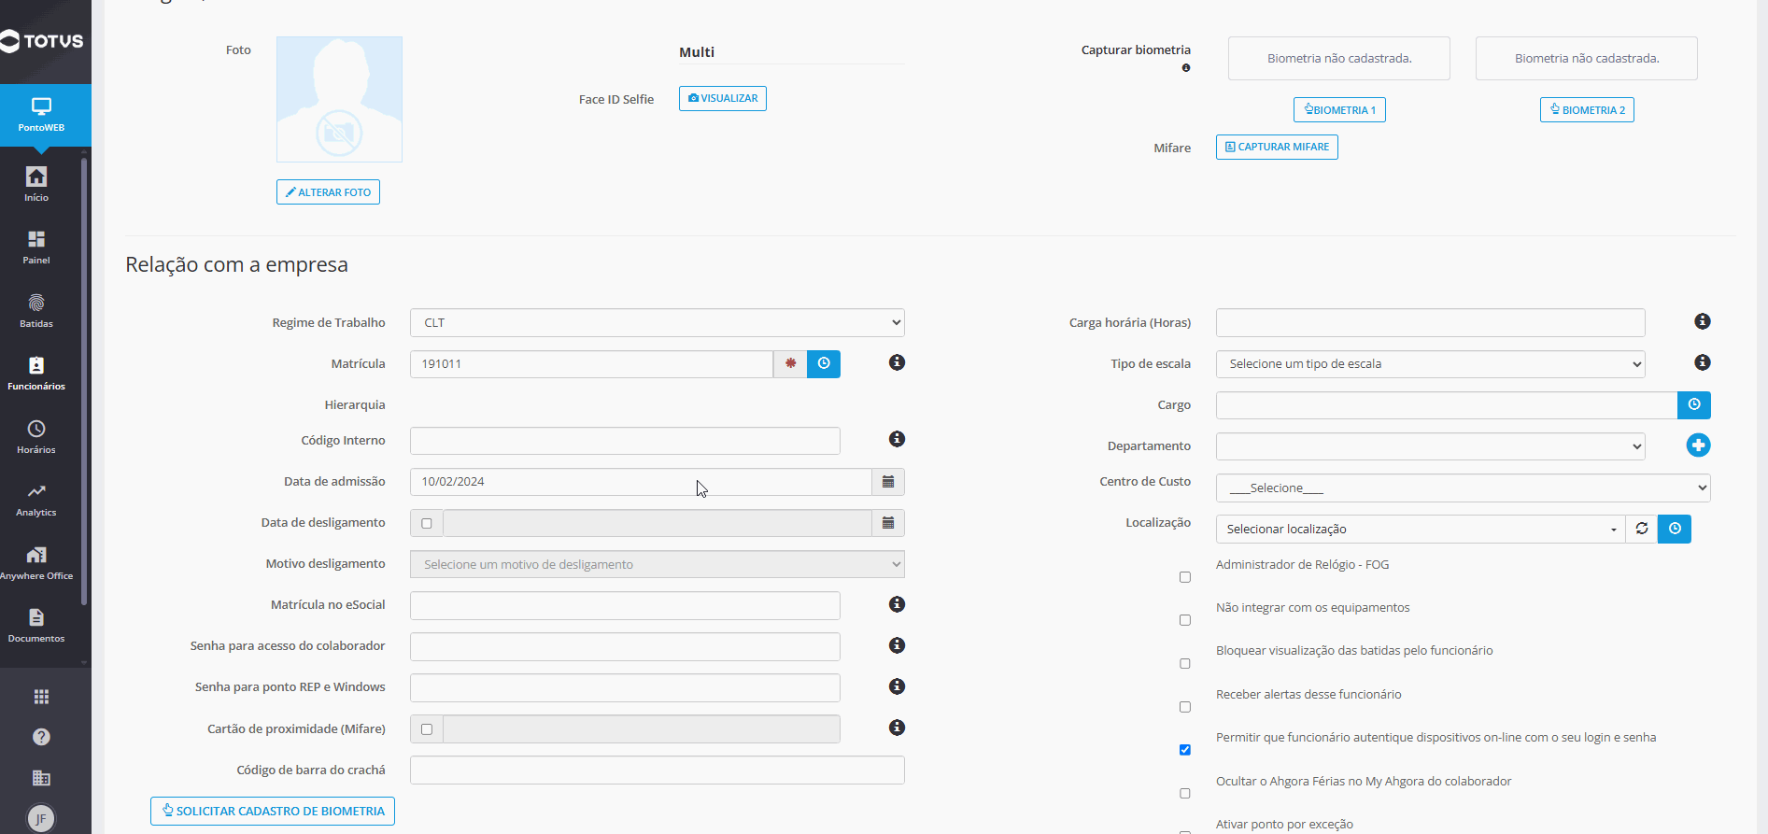Click ALTERAR FOTO button
The image size is (1768, 834).
pyautogui.click(x=328, y=192)
